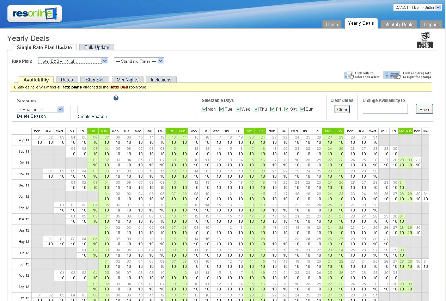Click the 'Feb 12' month row label
Screen dimensions: 446x301
[24, 208]
